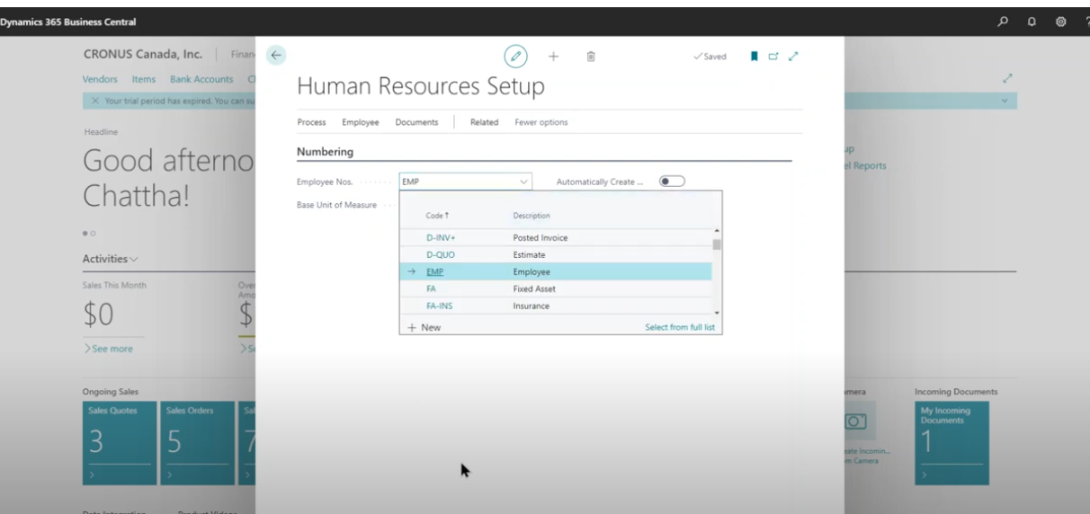
Task: Open the Related menu
Action: 484,122
